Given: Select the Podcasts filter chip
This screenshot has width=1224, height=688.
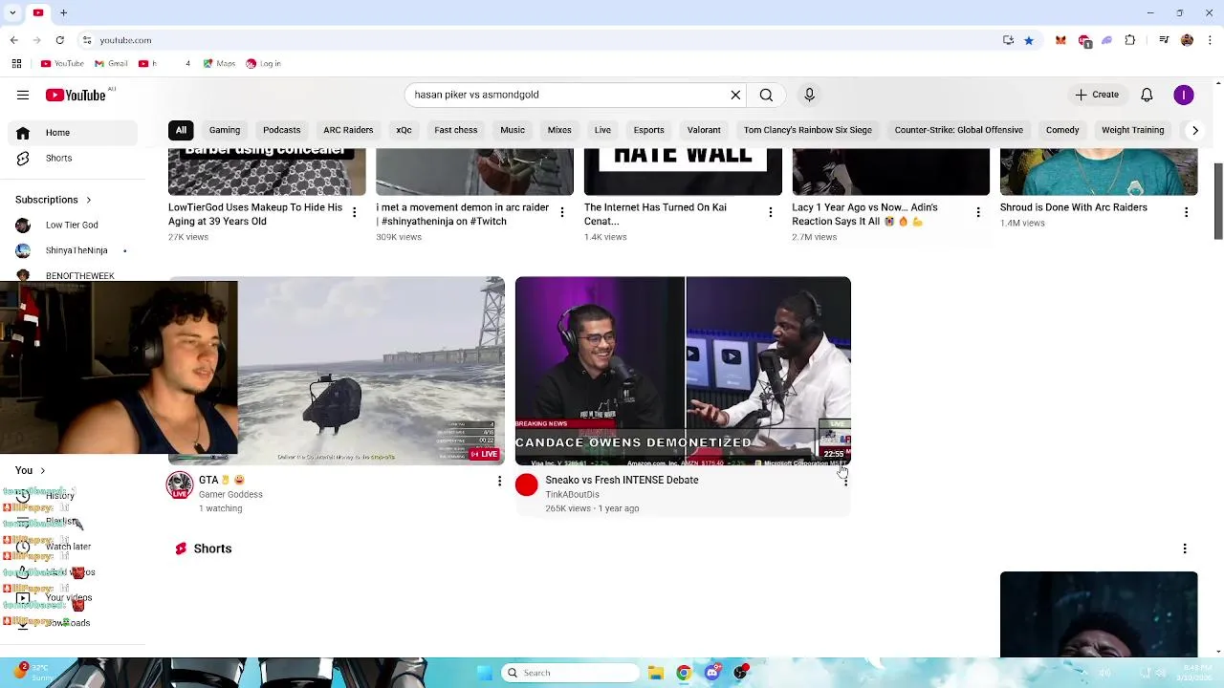Looking at the screenshot, I should [281, 130].
